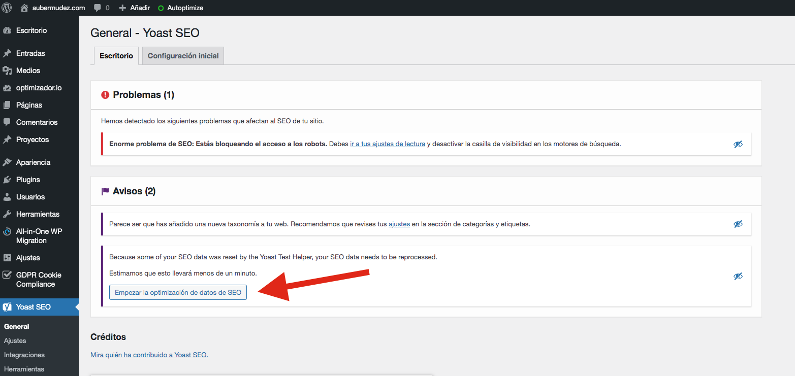
Task: Click the Escritorio dashboard icon in sidebar
Action: [x=7, y=30]
